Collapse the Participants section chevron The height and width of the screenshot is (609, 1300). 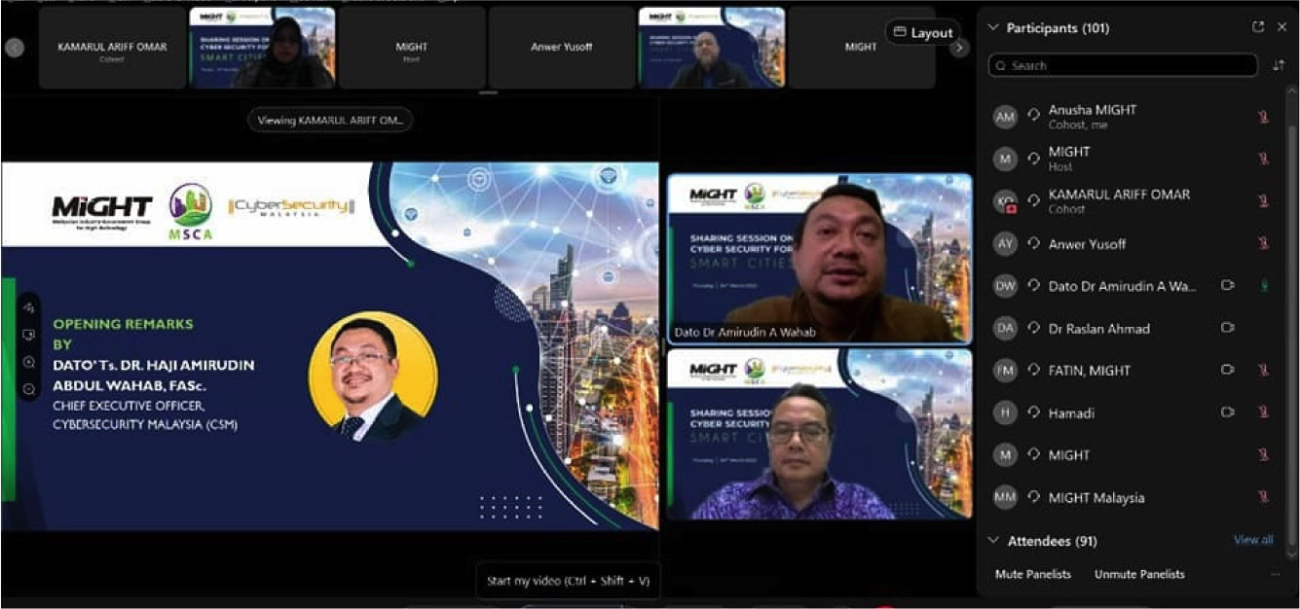(993, 28)
